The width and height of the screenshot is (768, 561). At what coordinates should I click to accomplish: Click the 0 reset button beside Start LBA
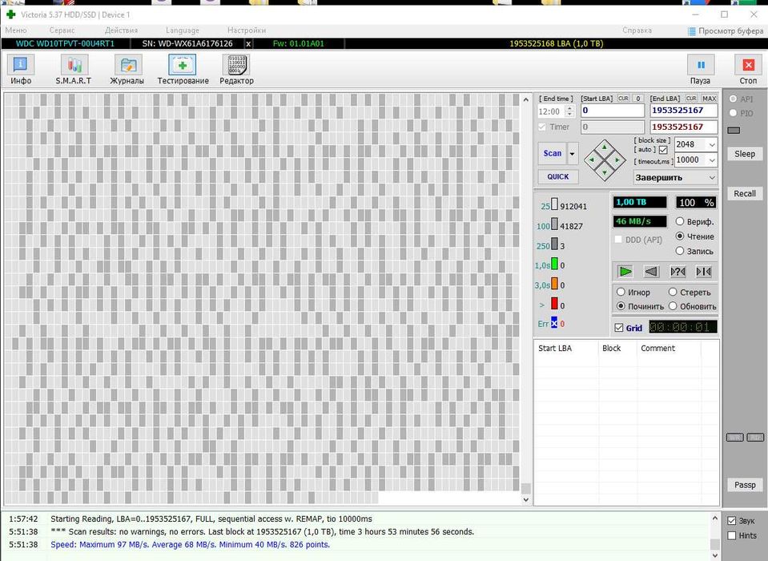tap(637, 99)
